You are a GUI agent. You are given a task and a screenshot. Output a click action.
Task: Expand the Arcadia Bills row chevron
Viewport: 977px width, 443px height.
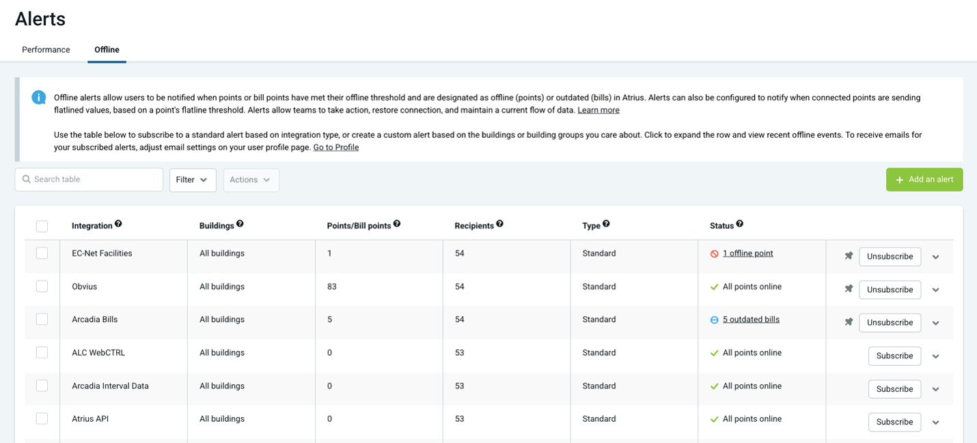coord(936,323)
